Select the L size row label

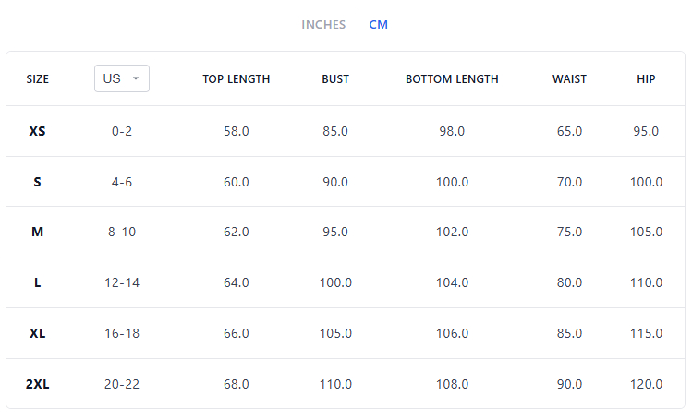click(x=38, y=282)
